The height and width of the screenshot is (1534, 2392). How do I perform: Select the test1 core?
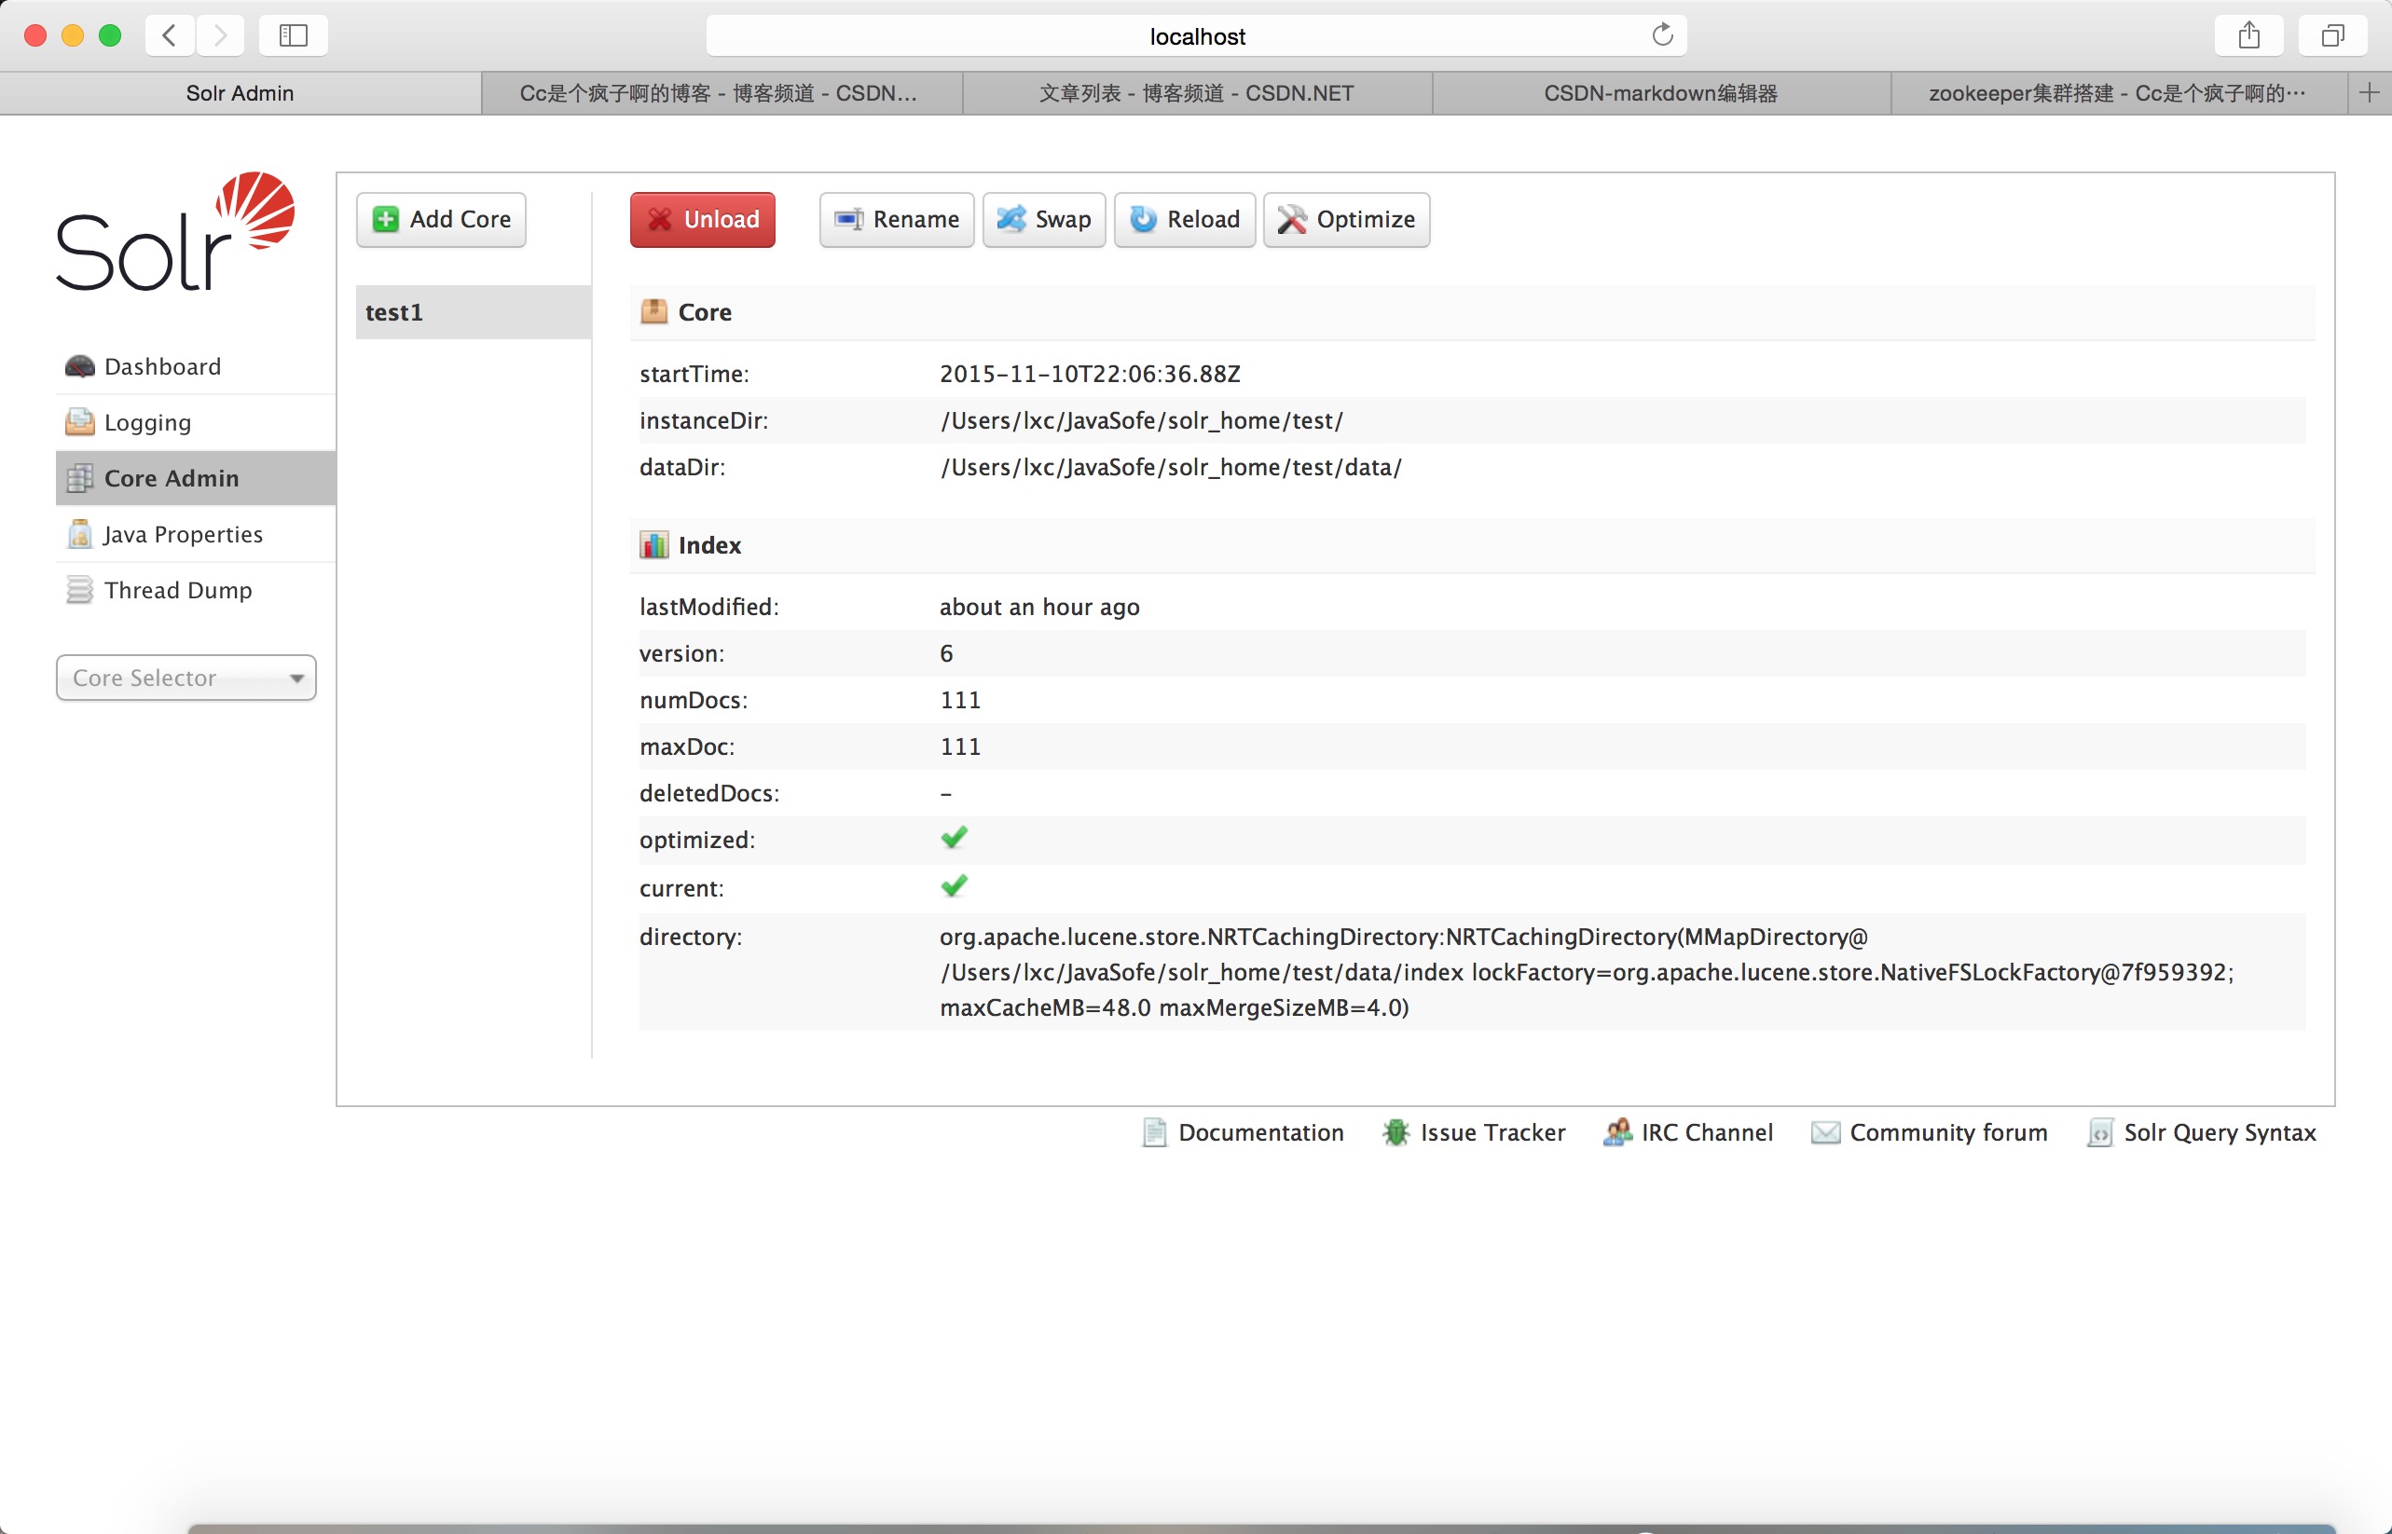pos(474,312)
